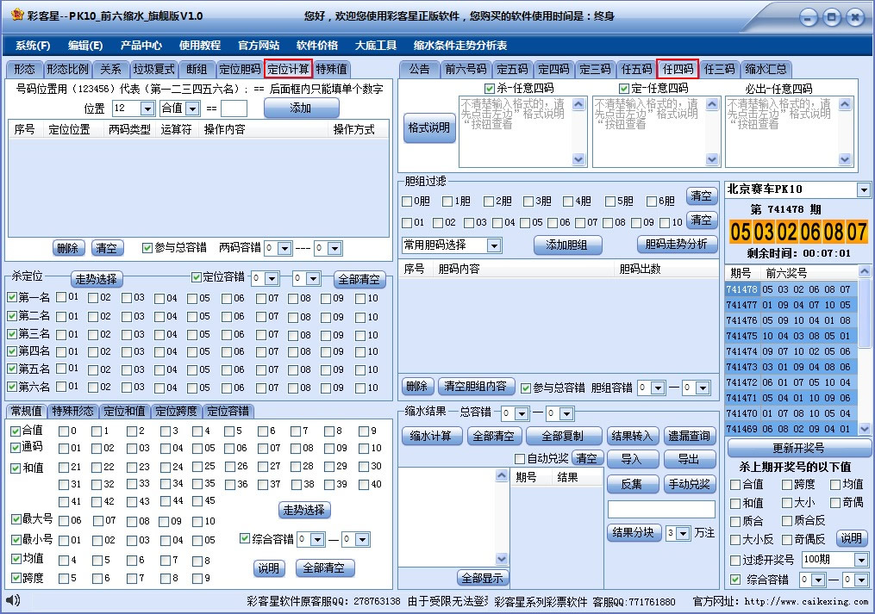Click the 遗漏查询 button
The image size is (875, 614).
(x=687, y=436)
